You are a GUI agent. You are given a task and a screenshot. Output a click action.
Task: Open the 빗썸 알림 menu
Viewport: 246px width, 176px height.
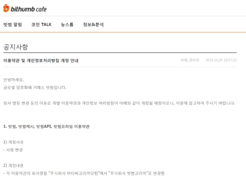click(x=13, y=25)
